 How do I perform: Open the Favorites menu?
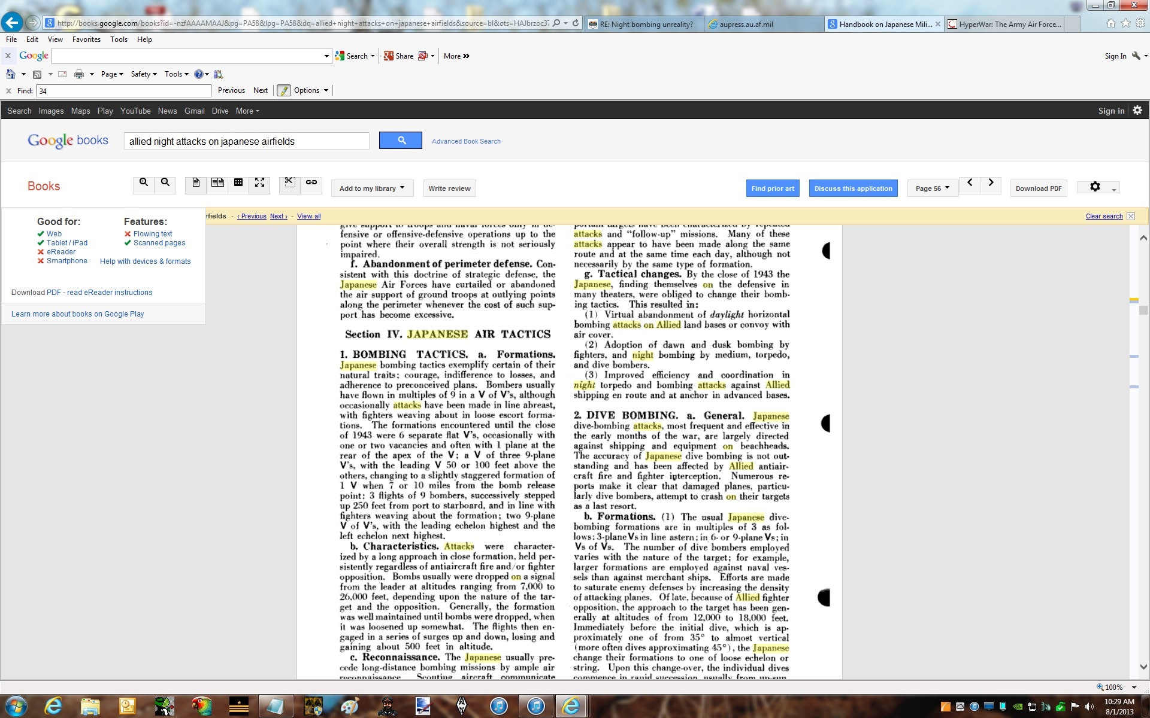click(86, 39)
